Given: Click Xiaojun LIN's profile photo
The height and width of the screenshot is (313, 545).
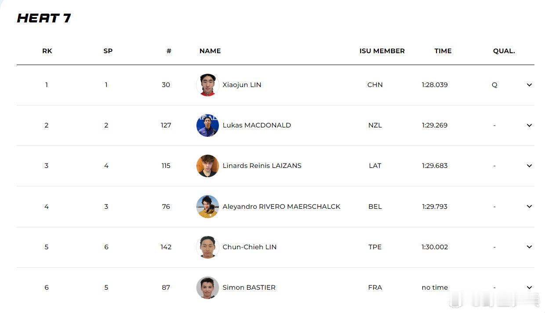Looking at the screenshot, I should click(207, 85).
